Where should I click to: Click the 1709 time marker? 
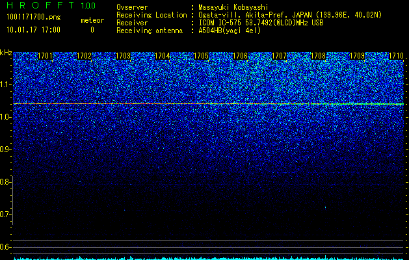[358, 56]
